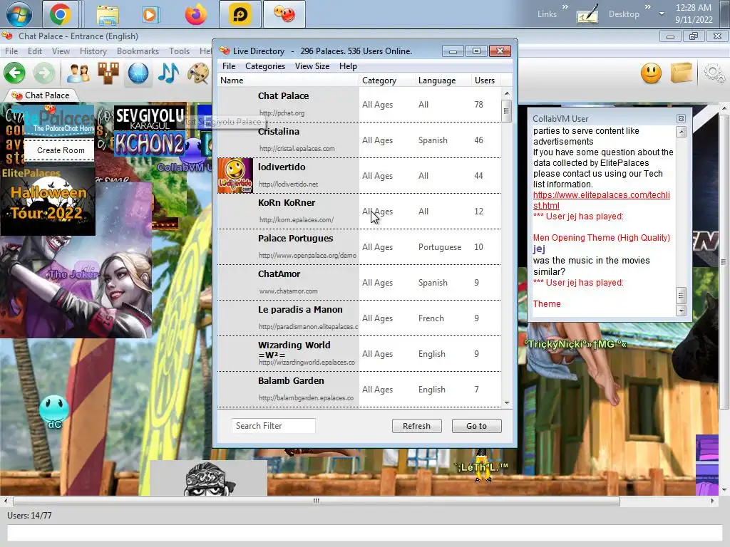
Task: Select the KoRn KoRner palace row
Action: click(359, 211)
